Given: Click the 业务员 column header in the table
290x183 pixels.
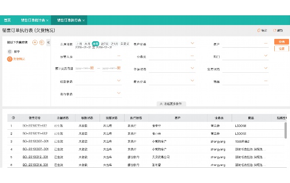Looking at the screenshot, I should (x=219, y=118).
